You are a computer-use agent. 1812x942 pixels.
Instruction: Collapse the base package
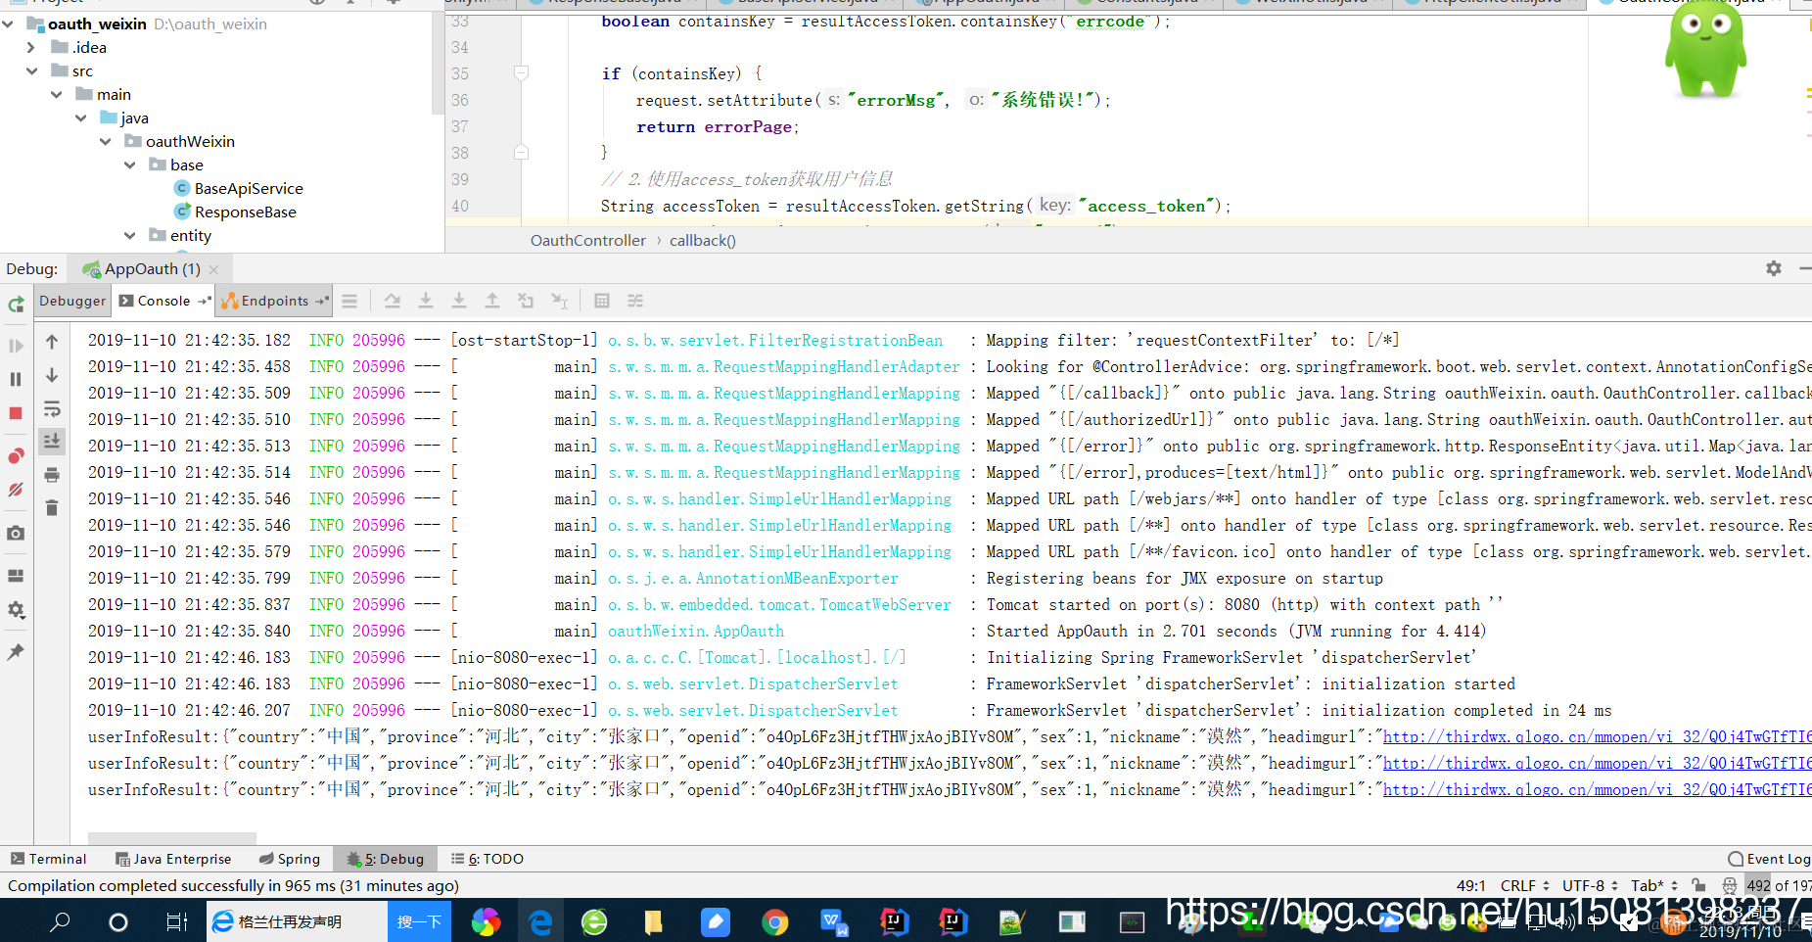pos(129,165)
